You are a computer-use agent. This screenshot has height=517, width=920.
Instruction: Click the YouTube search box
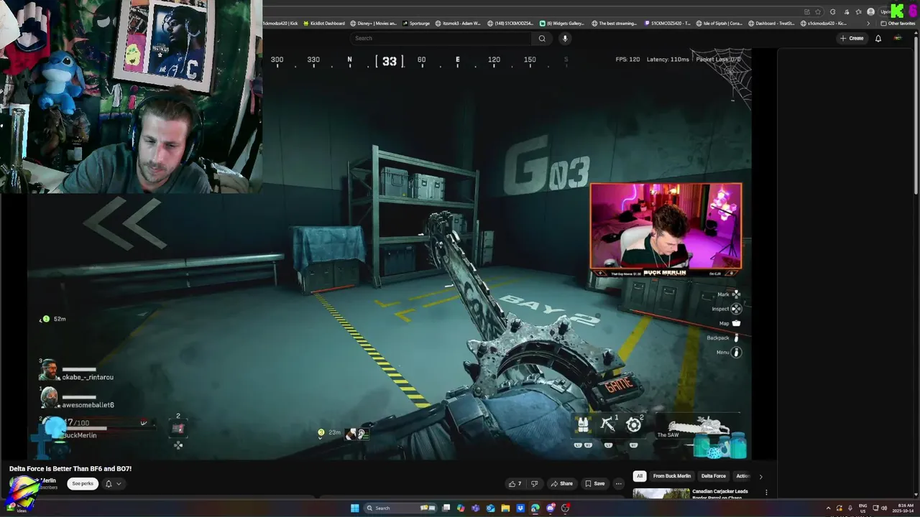(x=441, y=38)
